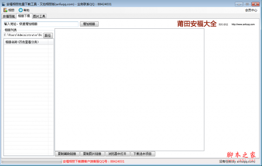Click the 增加相册 button
The image size is (262, 166).
(x=89, y=24)
